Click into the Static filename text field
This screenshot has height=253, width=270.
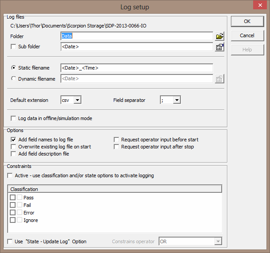click(137, 68)
